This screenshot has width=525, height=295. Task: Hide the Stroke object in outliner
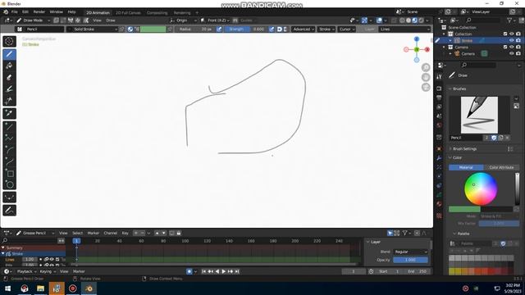coord(512,40)
